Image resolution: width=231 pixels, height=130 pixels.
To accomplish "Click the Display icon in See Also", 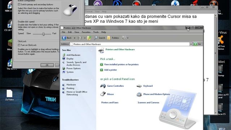I will click(64, 58).
